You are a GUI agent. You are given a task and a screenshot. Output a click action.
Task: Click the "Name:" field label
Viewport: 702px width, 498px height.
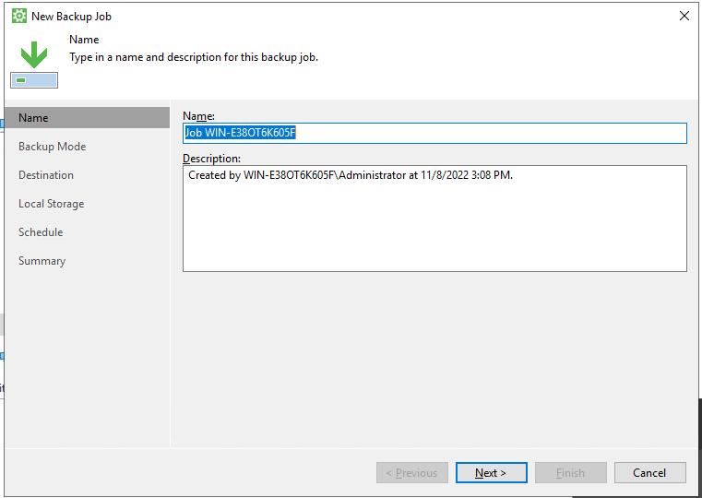(198, 116)
